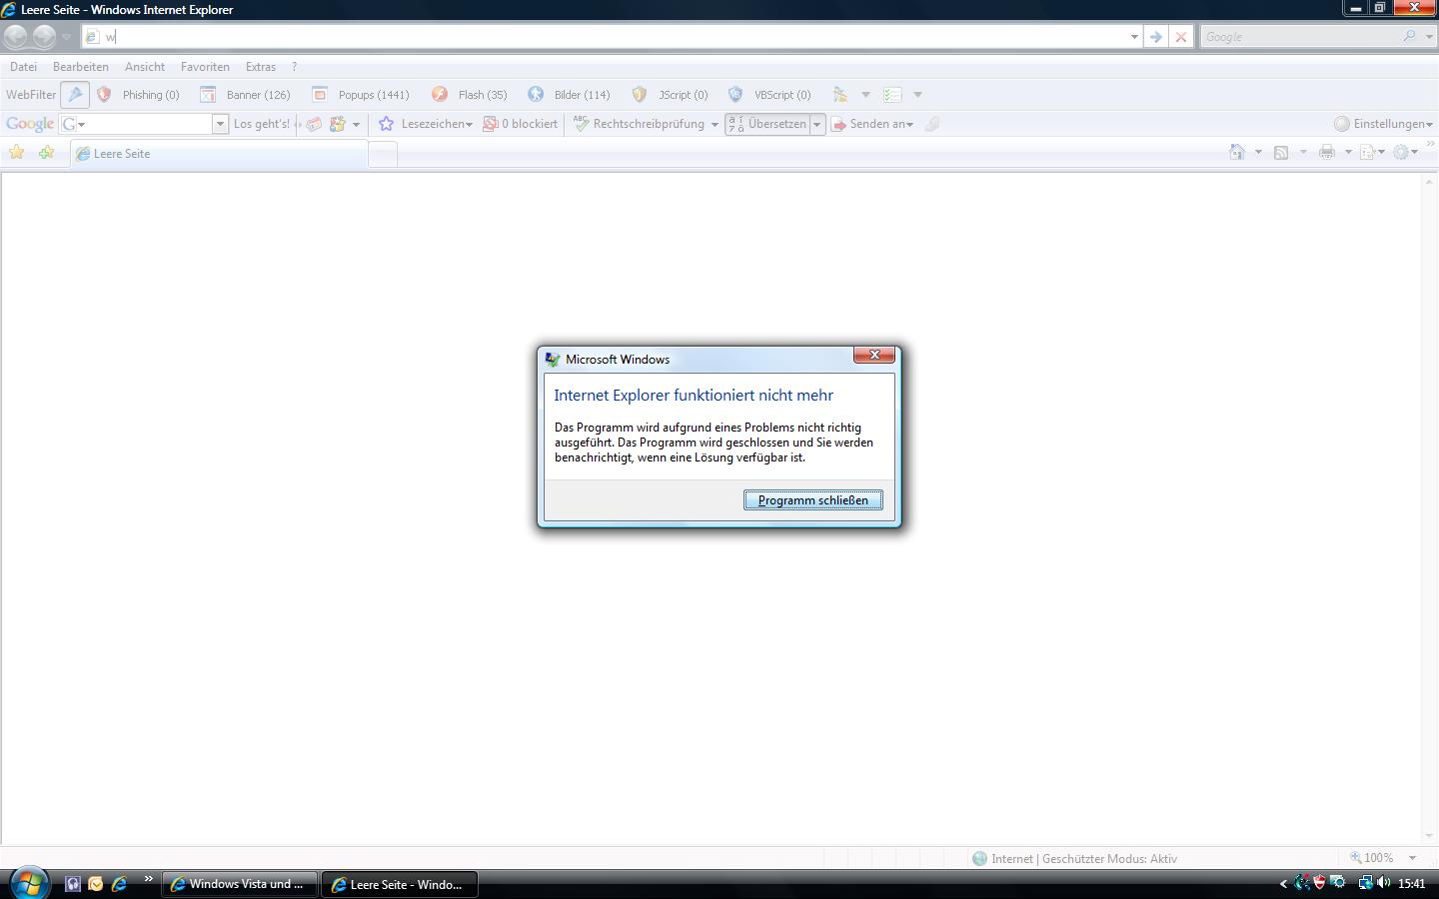Click the Print icon
1439x899 pixels.
[x=1327, y=152]
